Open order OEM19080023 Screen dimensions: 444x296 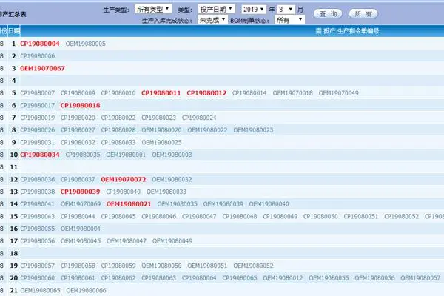pos(253,130)
